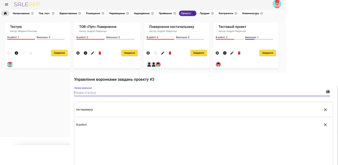This screenshot has height=165, width=338.
Task: Show info for Тестовый проект
Action: (224, 53)
